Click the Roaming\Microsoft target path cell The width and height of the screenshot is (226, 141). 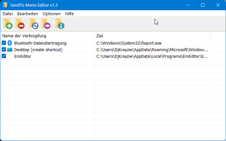click(152, 50)
